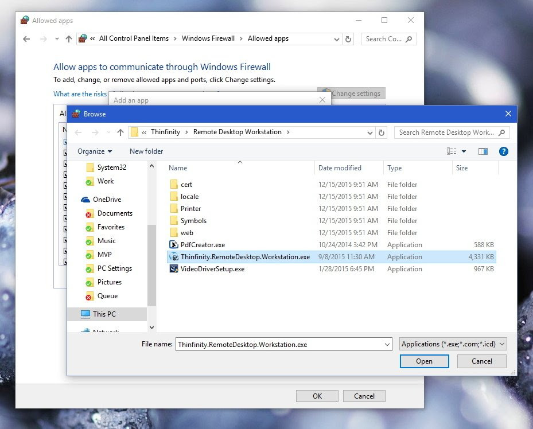This screenshot has width=533, height=429.
Task: Expand chevron after Remote Desktop Workstation breadcrumb
Action: (288, 132)
